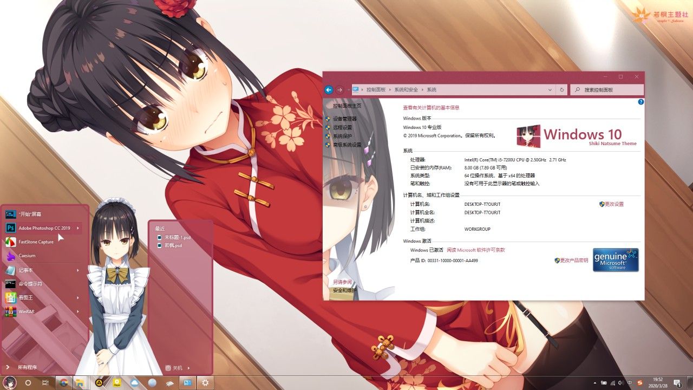Click the WinRAR icon in start menu
The width and height of the screenshot is (693, 390).
10,311
